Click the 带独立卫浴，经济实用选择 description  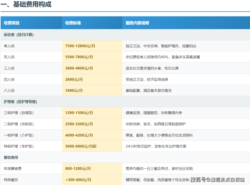pos(147,79)
